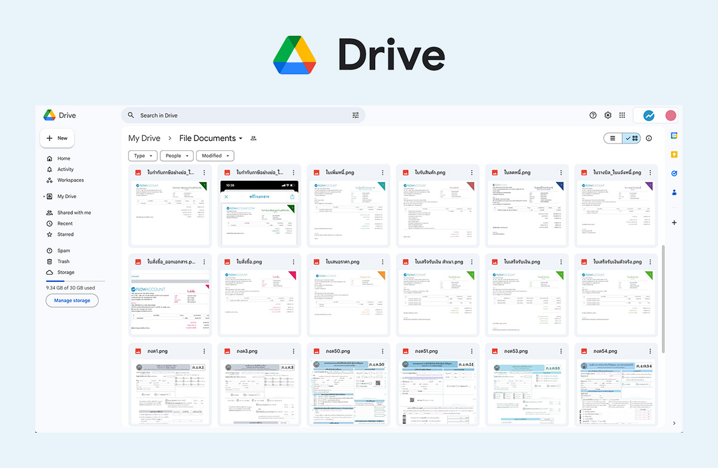Open more actions for ใบเสนอราคา.png
718x468 pixels.
click(382, 262)
